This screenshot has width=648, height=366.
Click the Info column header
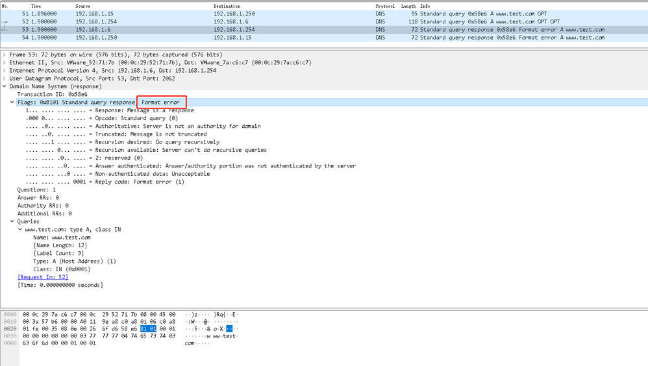pos(533,6)
